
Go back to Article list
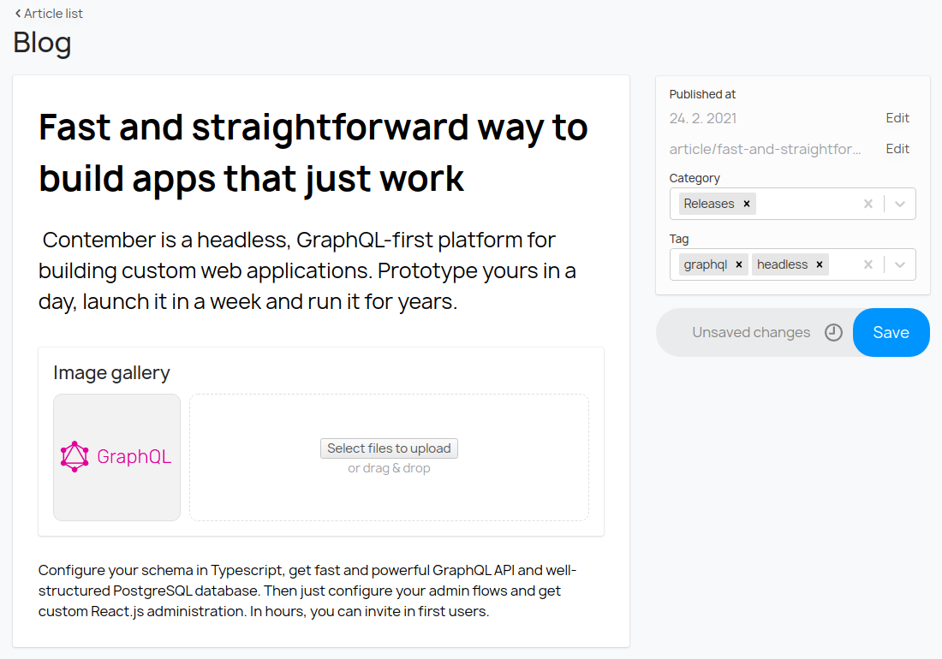pyautogui.click(x=49, y=14)
